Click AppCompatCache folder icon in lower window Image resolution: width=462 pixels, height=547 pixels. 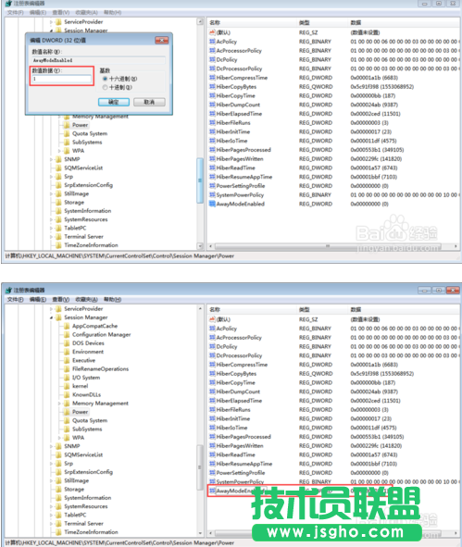(x=67, y=326)
